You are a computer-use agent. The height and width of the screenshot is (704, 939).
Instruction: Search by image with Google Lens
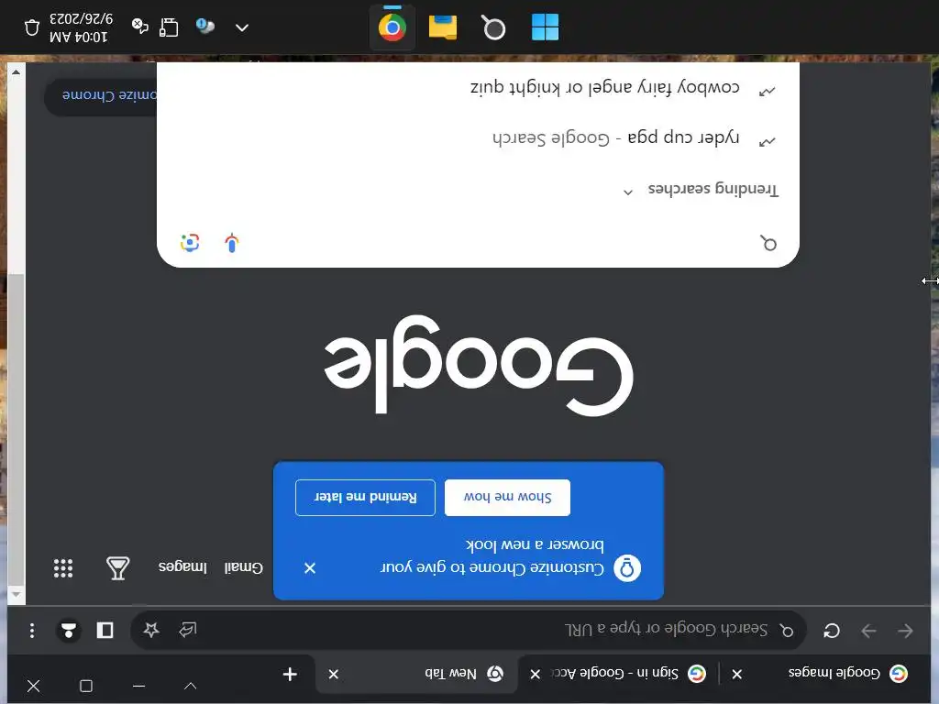[x=190, y=242]
